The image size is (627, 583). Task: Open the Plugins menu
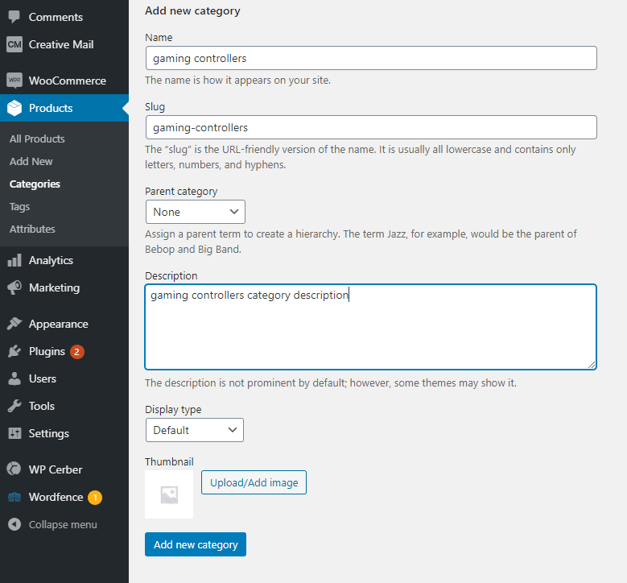(64, 351)
